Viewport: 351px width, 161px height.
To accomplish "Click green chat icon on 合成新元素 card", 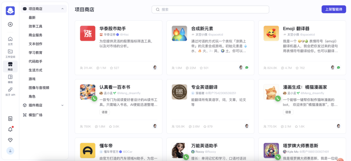I will (x=247, y=68).
